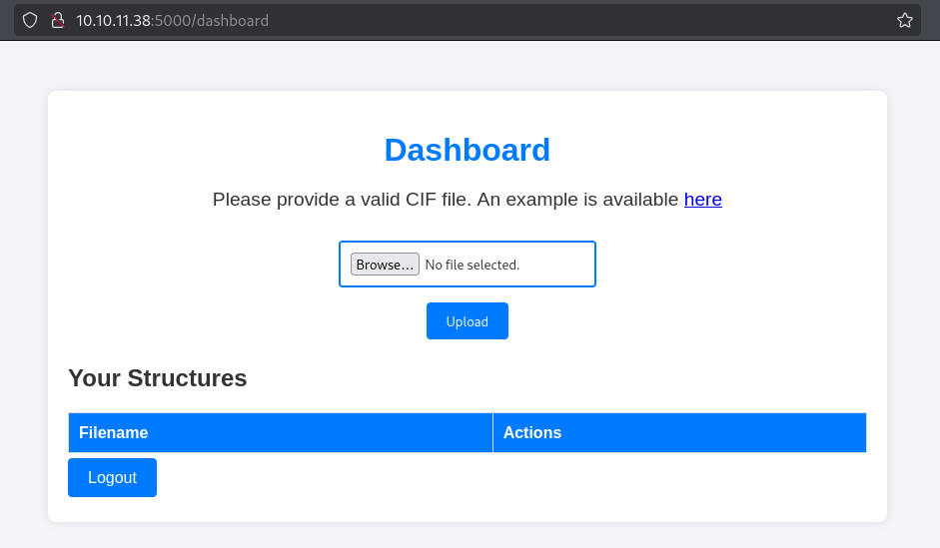Click empty space inside the file chooser box
The height and width of the screenshot is (548, 940).
[x=557, y=265]
